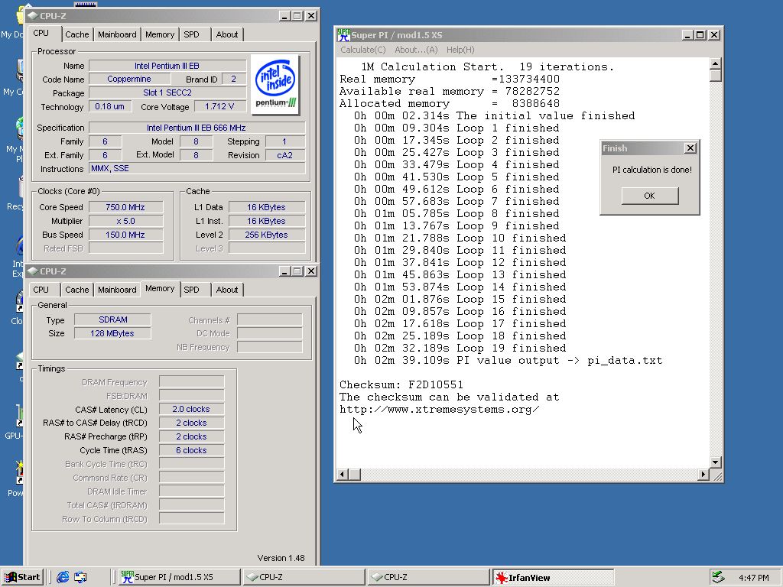The image size is (783, 587).
Task: Click Super PI horizontal scrollbar left arrow
Action: pyautogui.click(x=343, y=474)
